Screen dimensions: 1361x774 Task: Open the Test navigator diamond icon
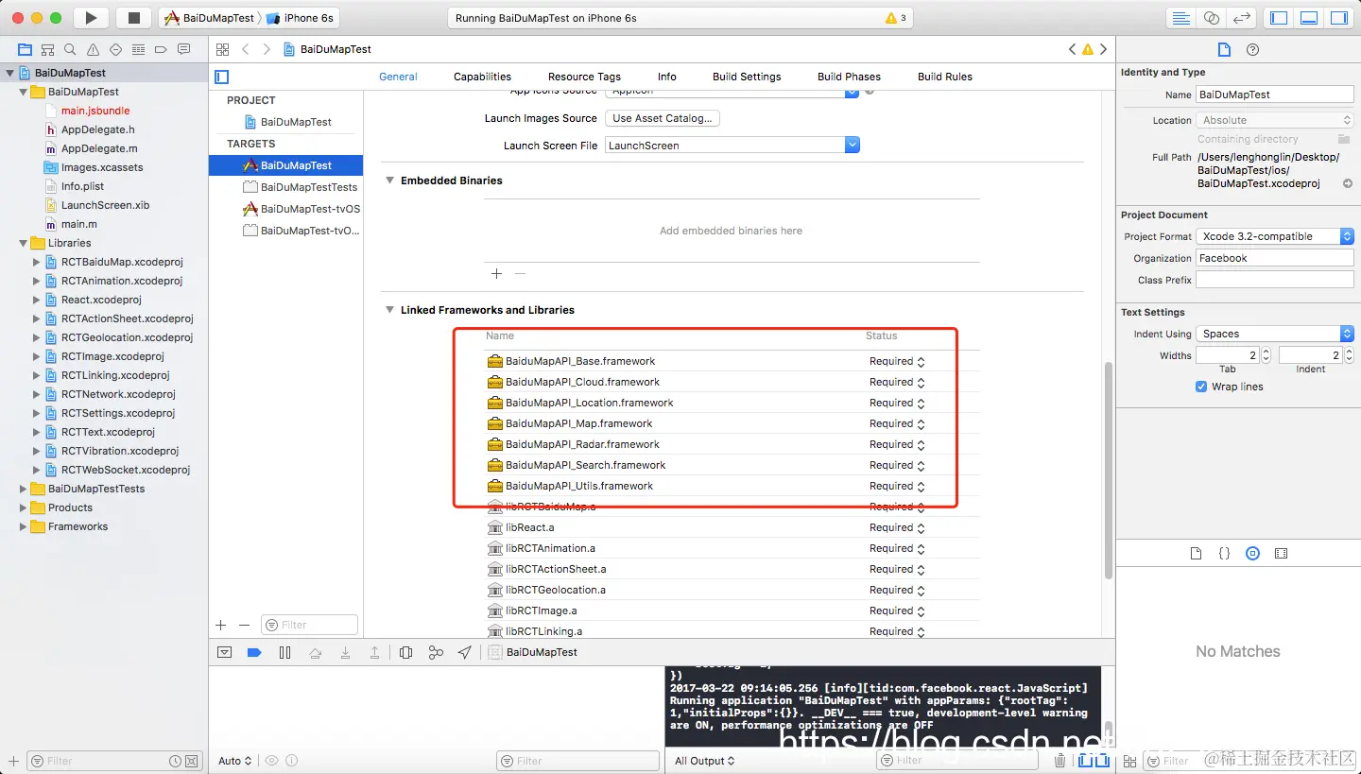point(115,49)
